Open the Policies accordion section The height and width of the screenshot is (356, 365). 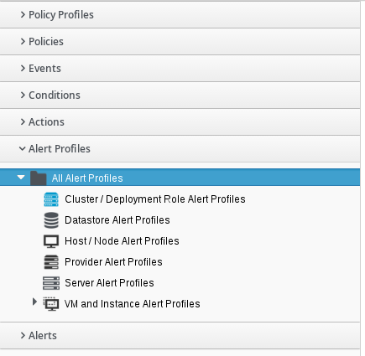[x=180, y=42]
